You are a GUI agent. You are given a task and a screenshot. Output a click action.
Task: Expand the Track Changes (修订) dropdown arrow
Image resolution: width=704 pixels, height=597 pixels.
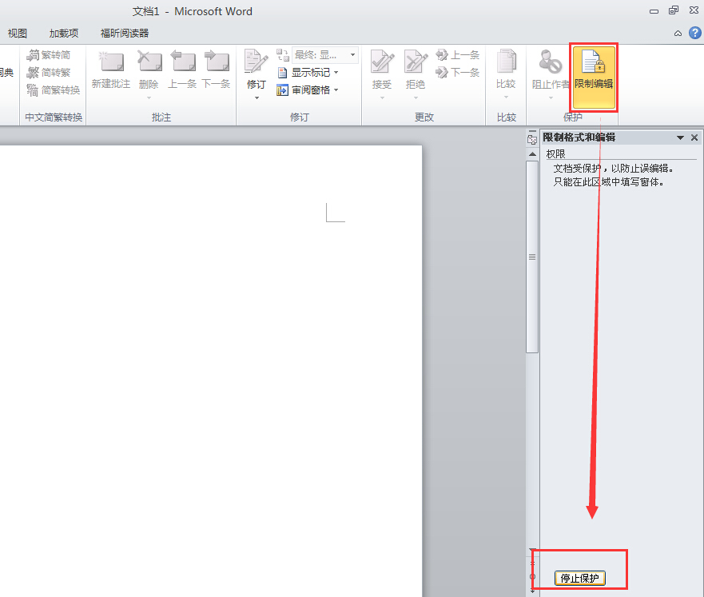(x=257, y=98)
